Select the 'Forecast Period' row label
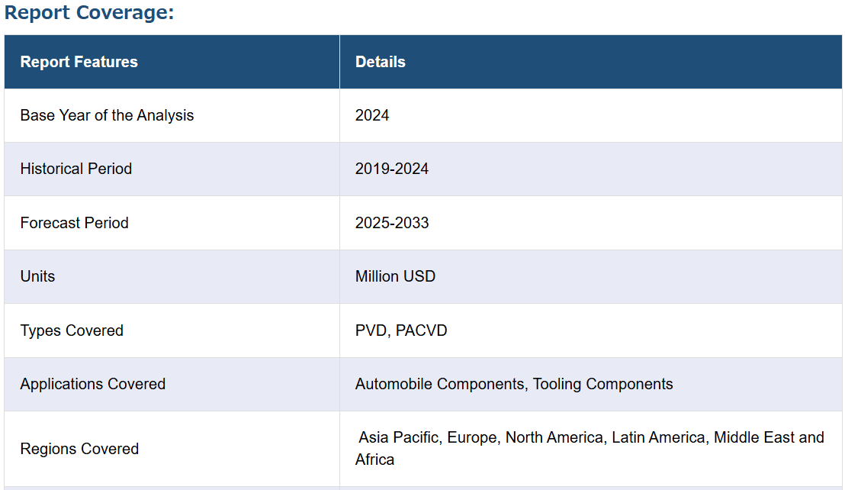This screenshot has height=490, width=845. 75,223
